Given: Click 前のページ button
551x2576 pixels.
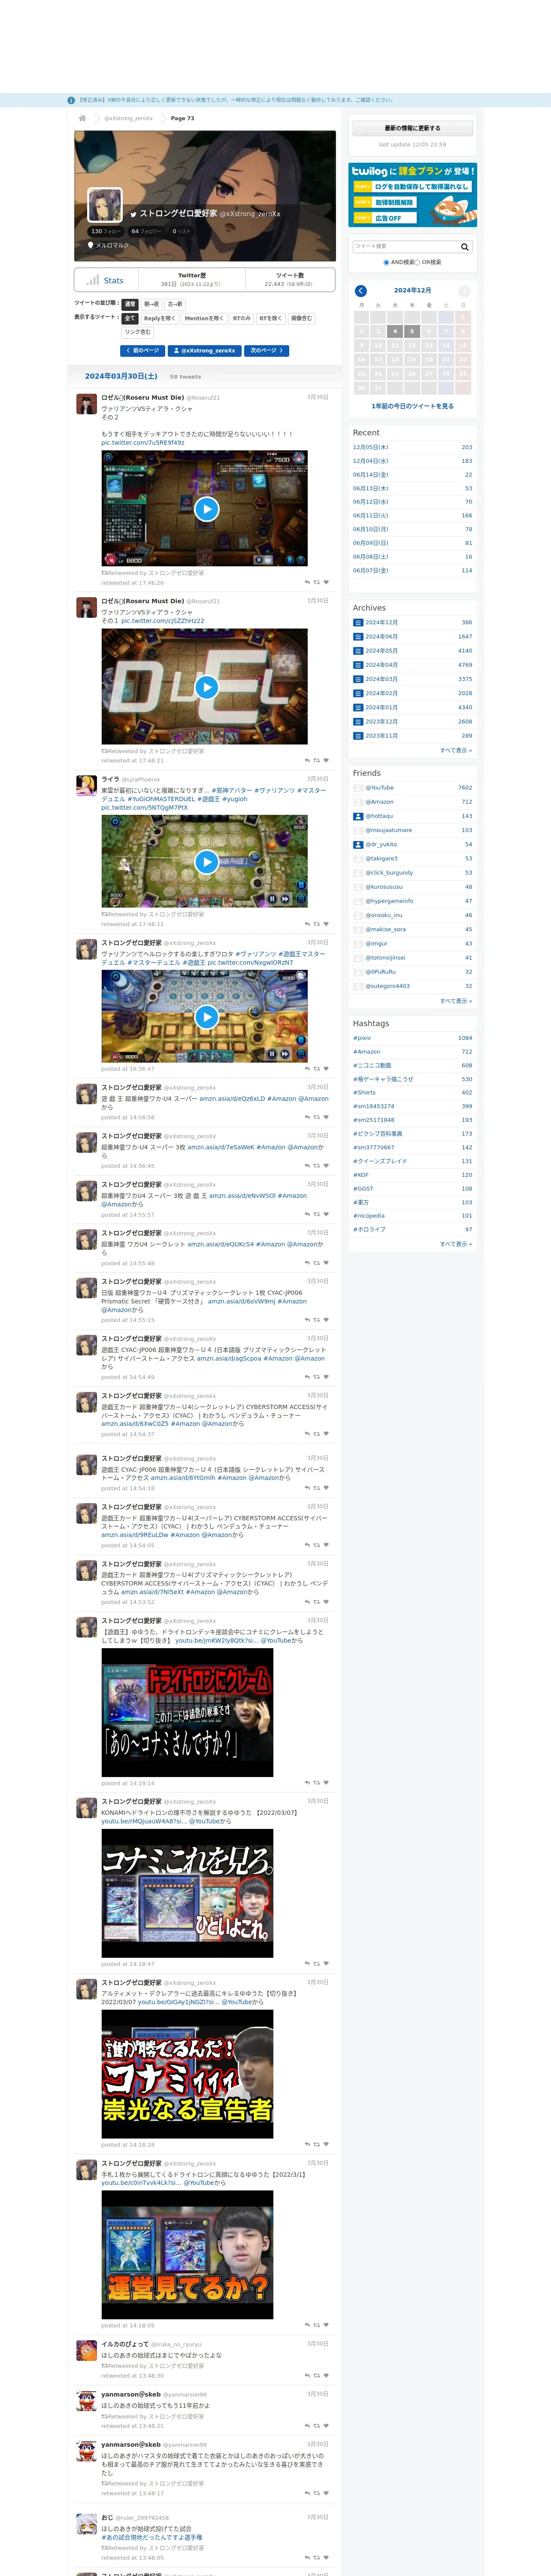Looking at the screenshot, I should coord(142,351).
